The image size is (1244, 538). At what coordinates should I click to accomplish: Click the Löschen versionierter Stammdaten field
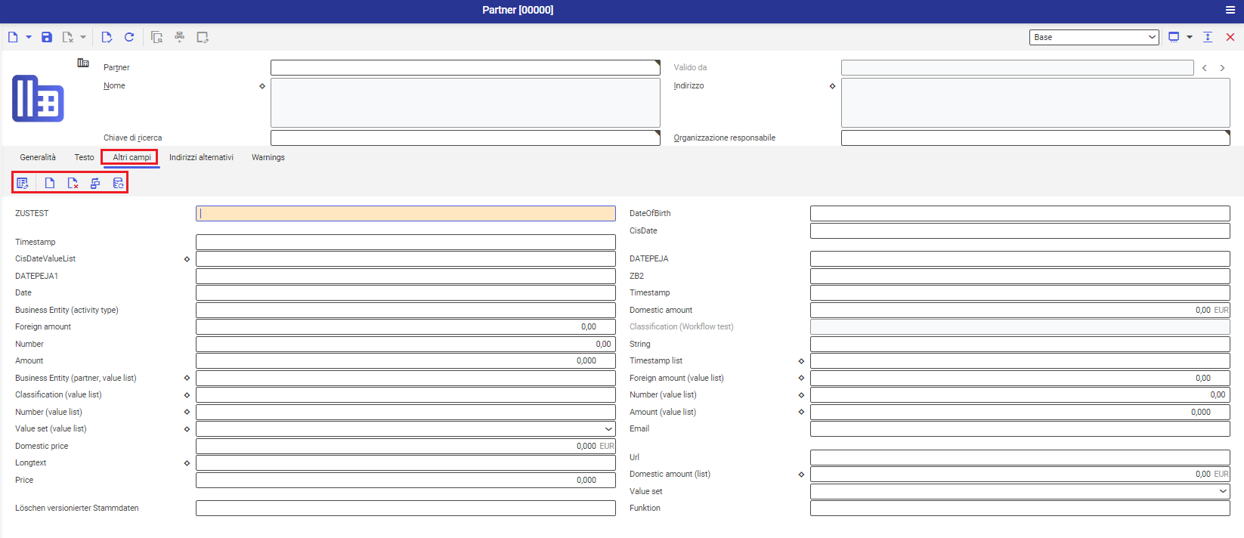tap(406, 508)
